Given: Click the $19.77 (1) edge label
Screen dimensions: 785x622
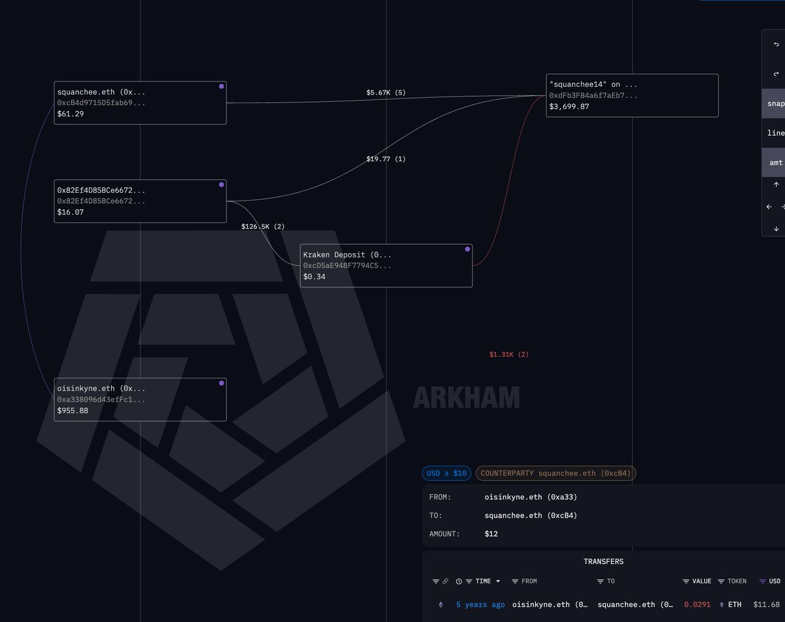Looking at the screenshot, I should pos(386,159).
